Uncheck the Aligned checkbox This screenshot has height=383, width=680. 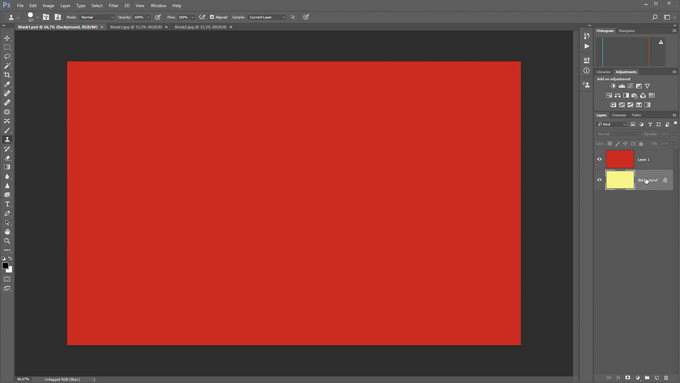point(212,17)
